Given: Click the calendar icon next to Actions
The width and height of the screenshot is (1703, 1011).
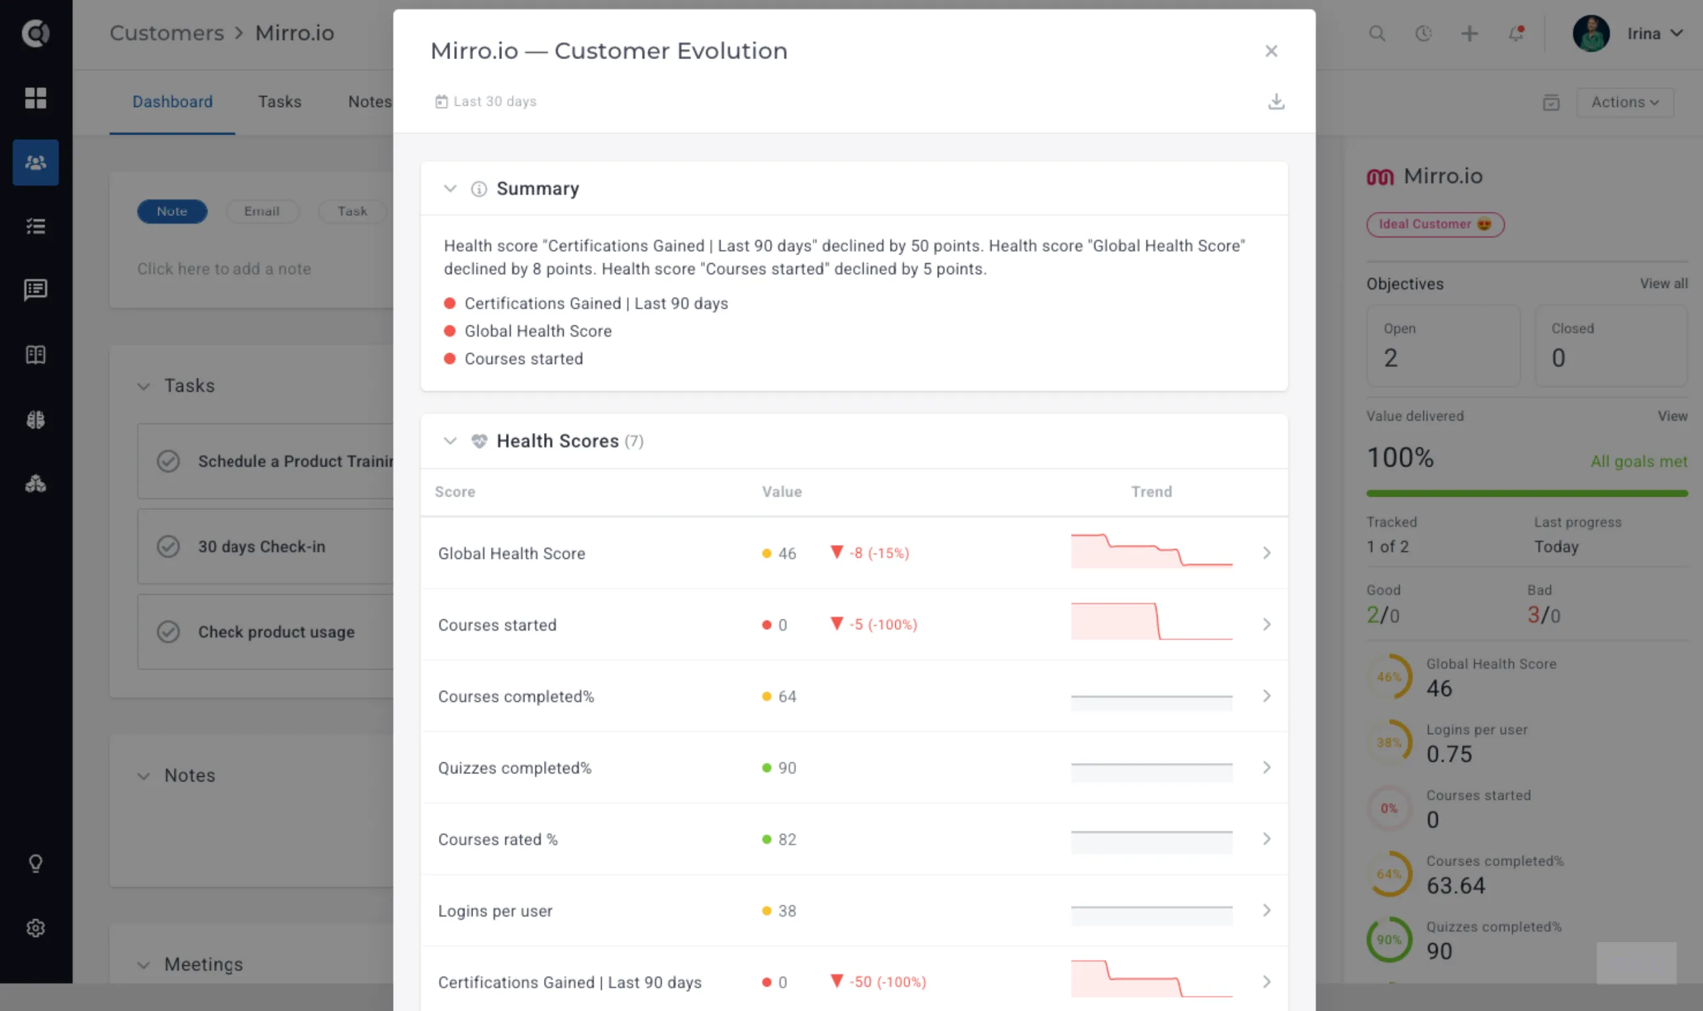Looking at the screenshot, I should (x=1550, y=102).
